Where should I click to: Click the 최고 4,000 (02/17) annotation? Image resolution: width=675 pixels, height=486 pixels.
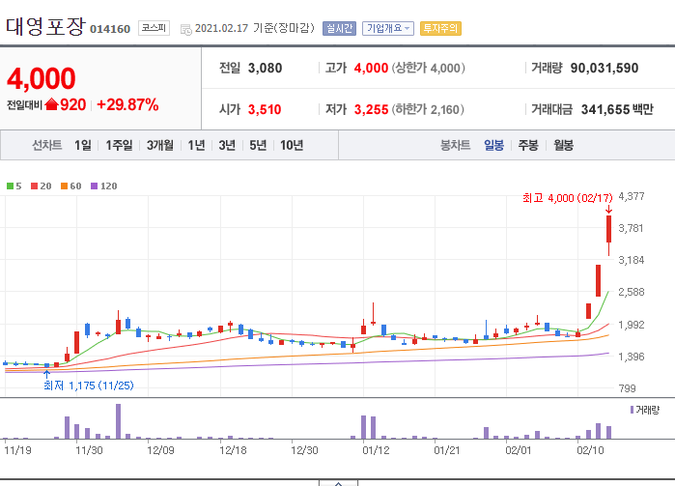point(568,198)
